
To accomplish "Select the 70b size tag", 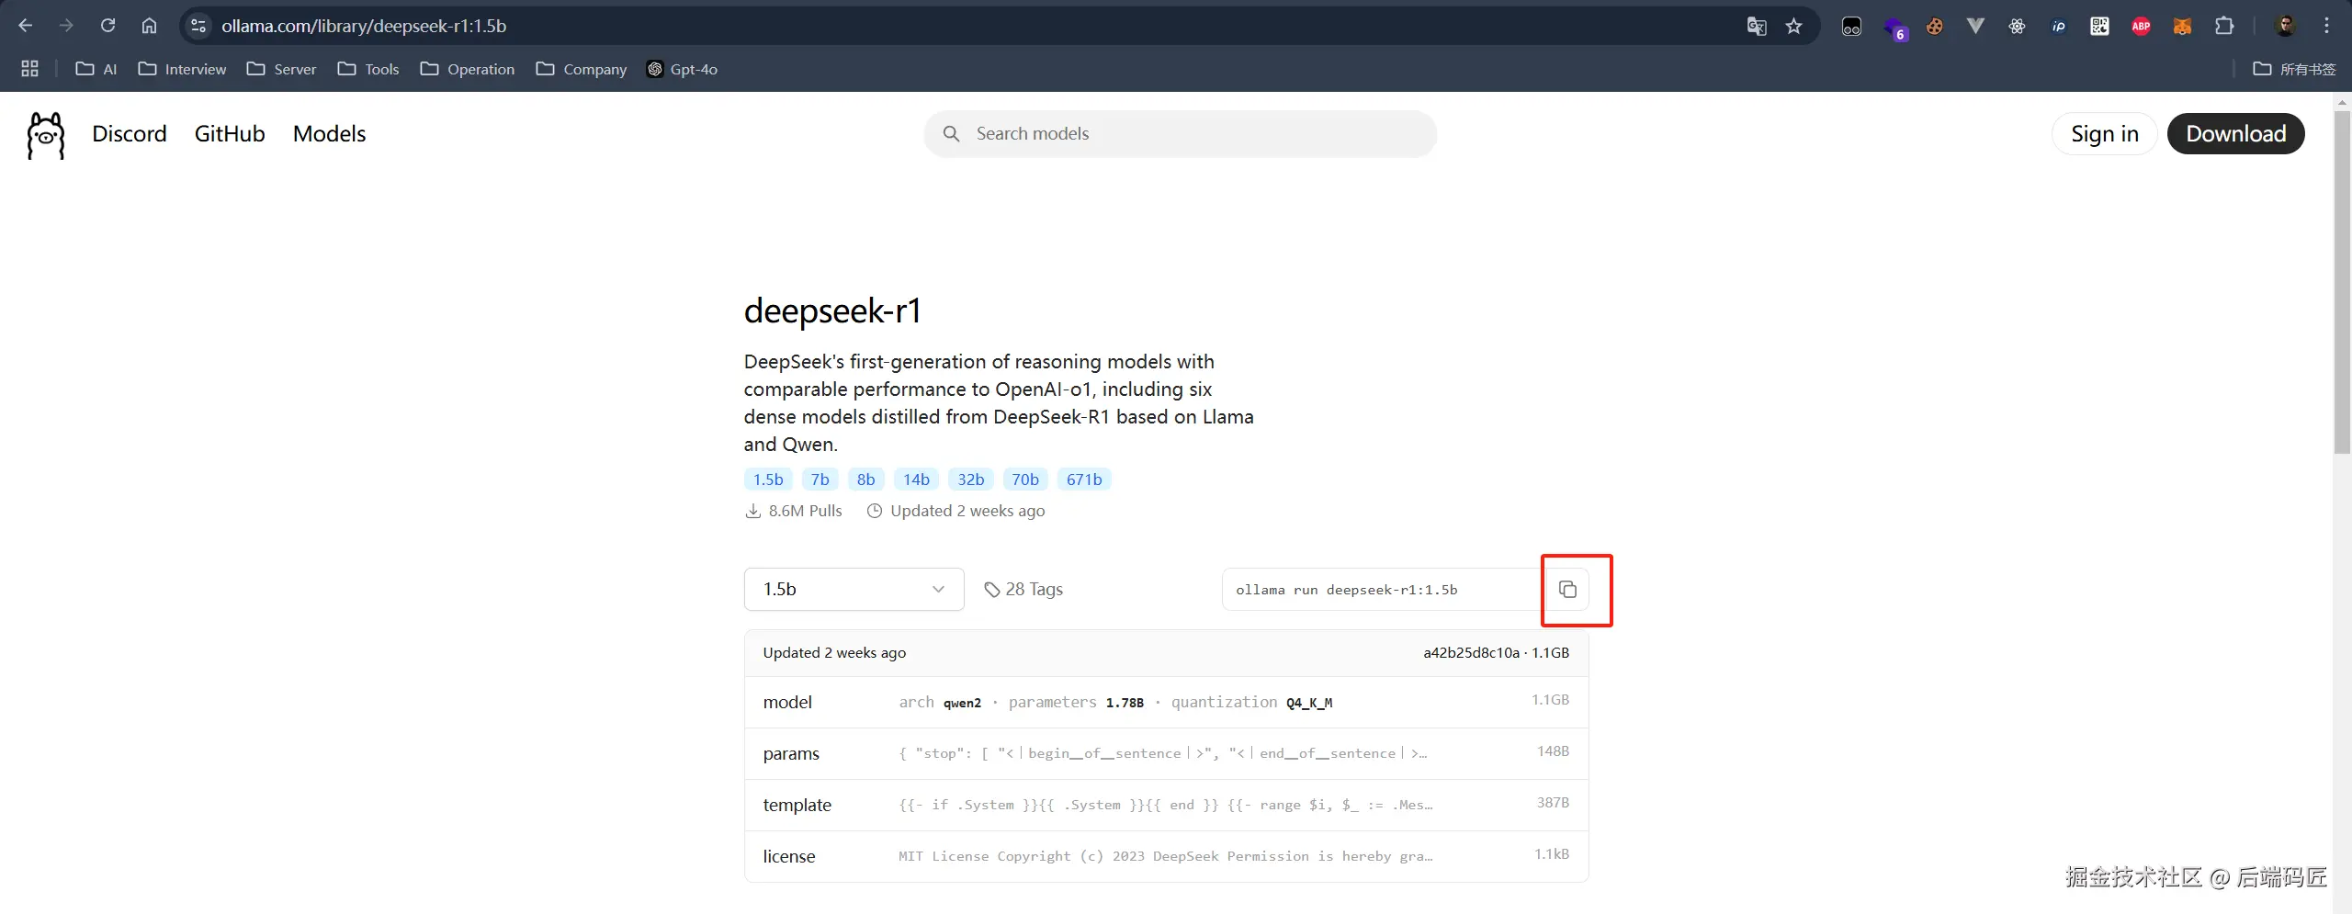I will coord(1024,480).
